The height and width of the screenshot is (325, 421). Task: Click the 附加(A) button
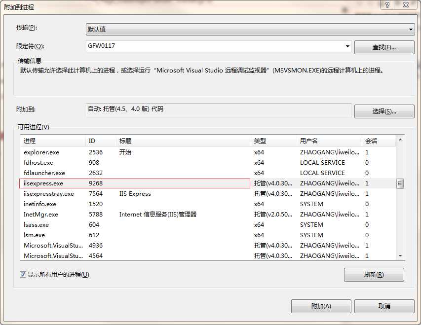coord(321,306)
